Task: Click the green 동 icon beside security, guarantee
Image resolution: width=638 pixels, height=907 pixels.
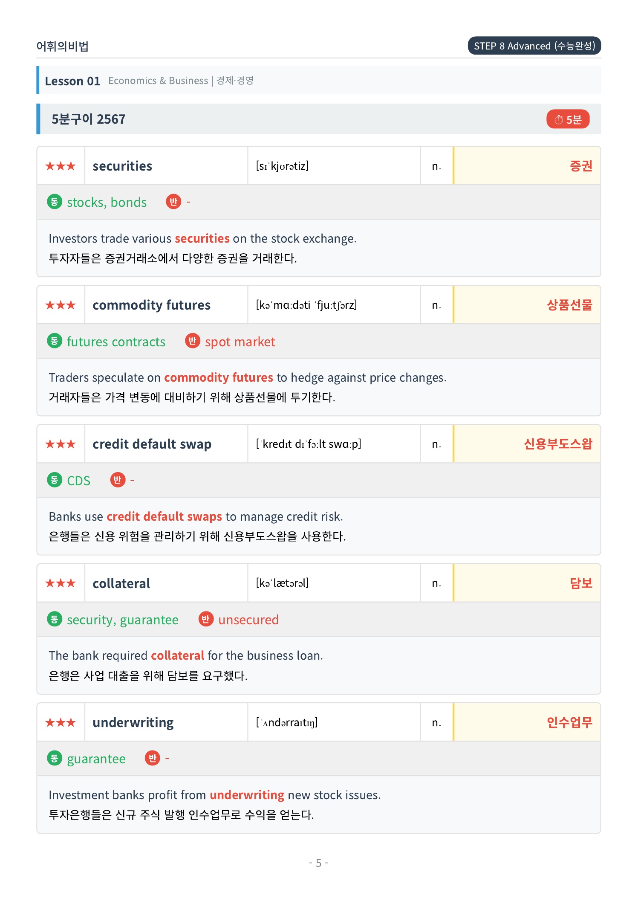Action: click(x=54, y=619)
